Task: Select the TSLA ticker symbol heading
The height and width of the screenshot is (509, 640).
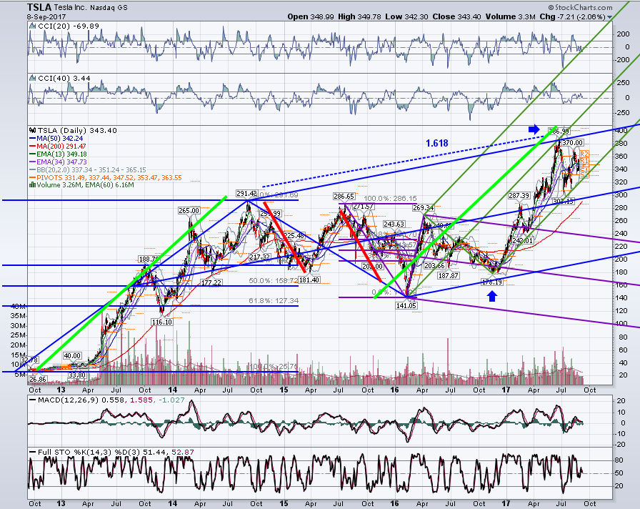Action: pyautogui.click(x=39, y=7)
